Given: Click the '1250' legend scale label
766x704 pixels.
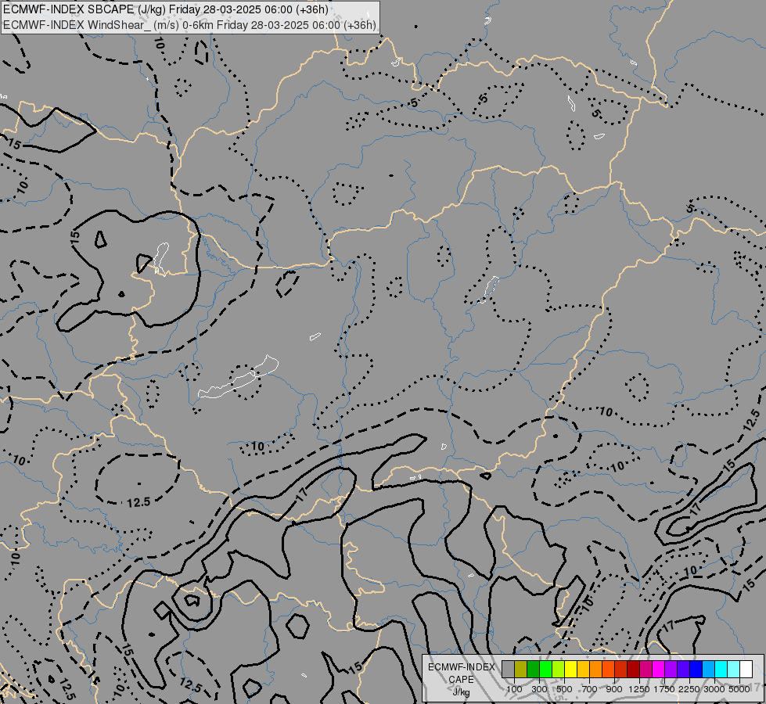Looking at the screenshot, I should 639,689.
